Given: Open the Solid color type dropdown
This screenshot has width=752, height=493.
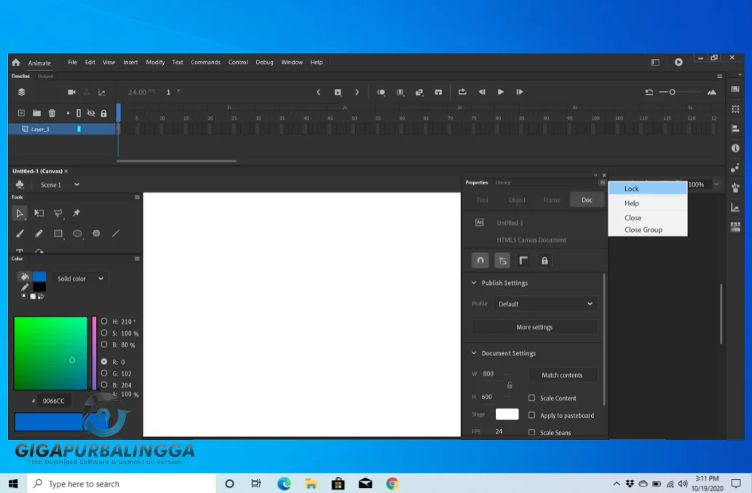Looking at the screenshot, I should pyautogui.click(x=80, y=279).
